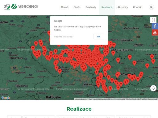Open the Facebook side button
Viewport: 158px width, 118px height.
click(x=155, y=26)
